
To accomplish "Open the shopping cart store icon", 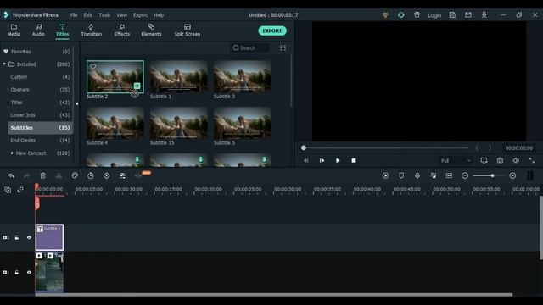I will (417, 15).
